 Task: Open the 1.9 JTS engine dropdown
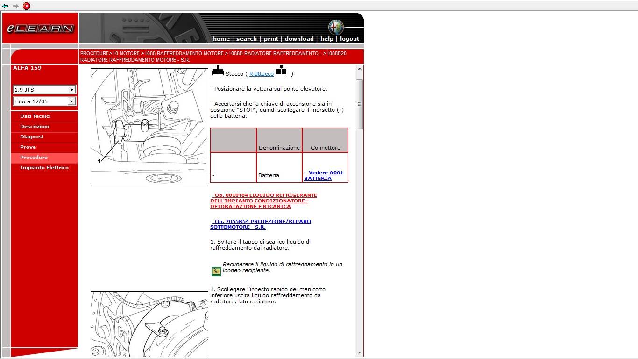click(x=44, y=90)
